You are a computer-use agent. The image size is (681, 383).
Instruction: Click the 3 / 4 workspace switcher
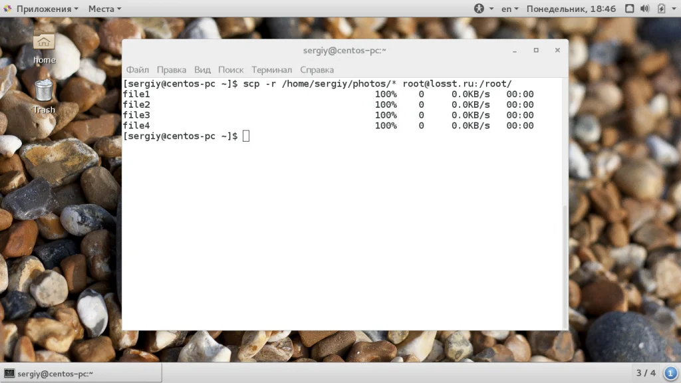646,373
